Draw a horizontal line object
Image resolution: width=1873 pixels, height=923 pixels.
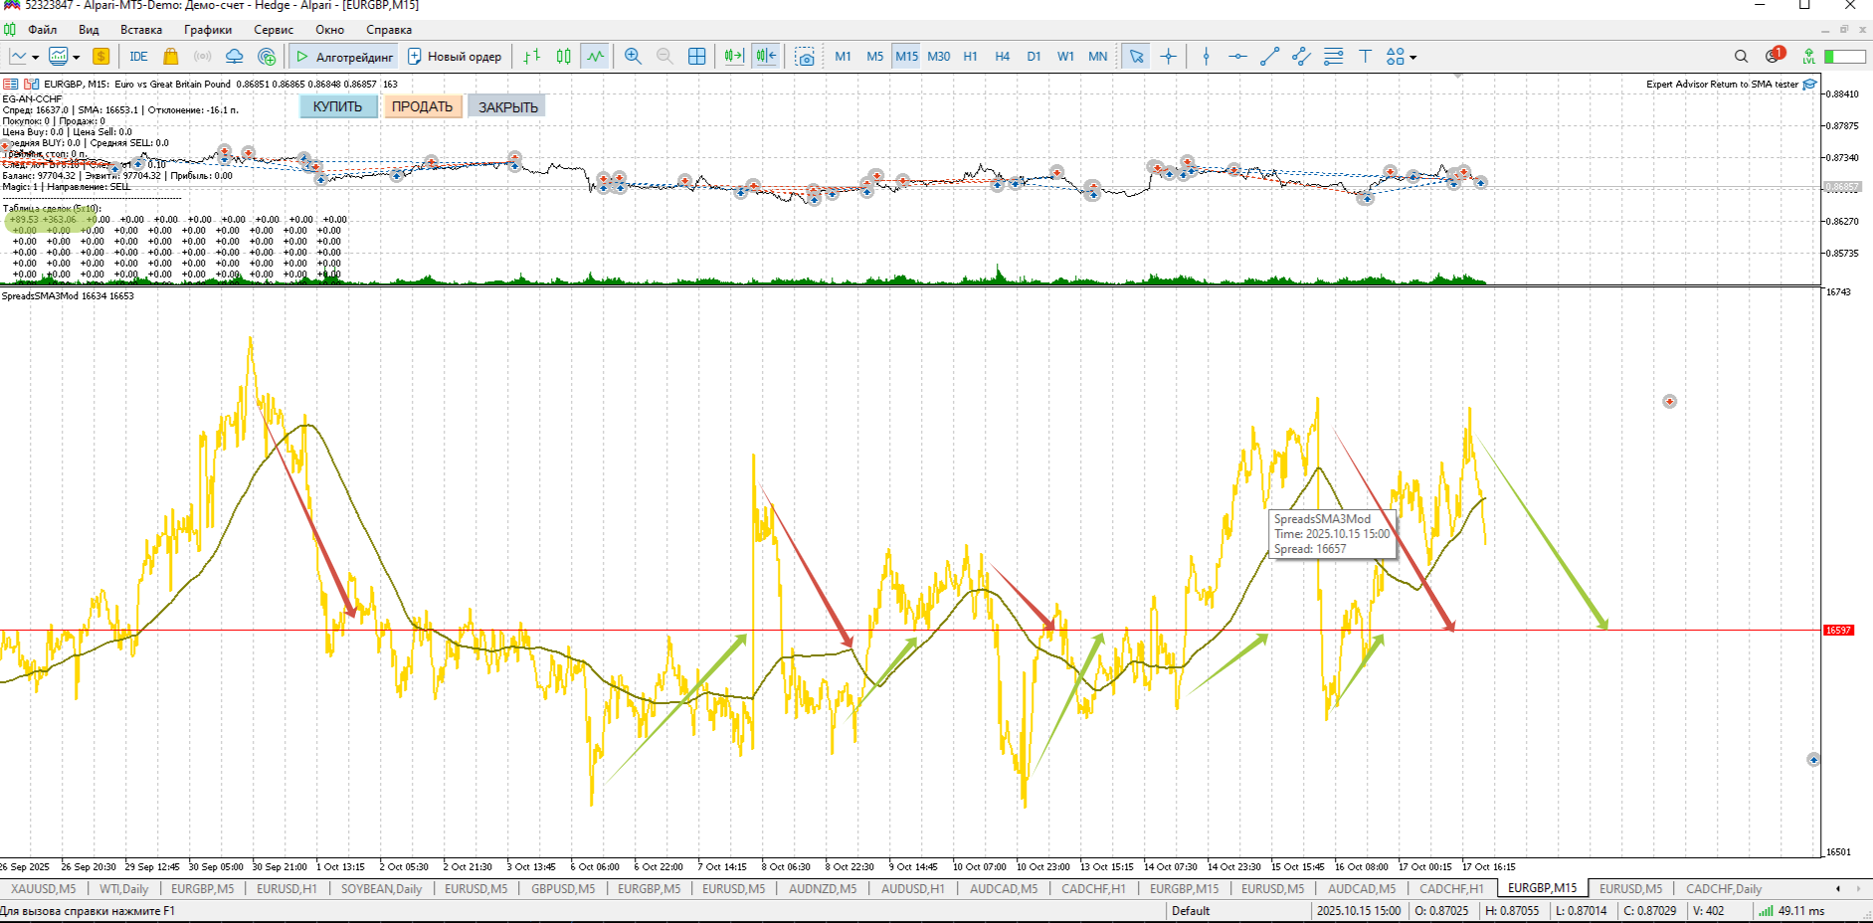[x=1237, y=57]
